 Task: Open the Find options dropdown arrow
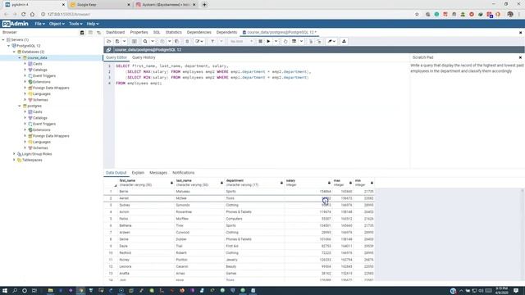[x=153, y=42]
